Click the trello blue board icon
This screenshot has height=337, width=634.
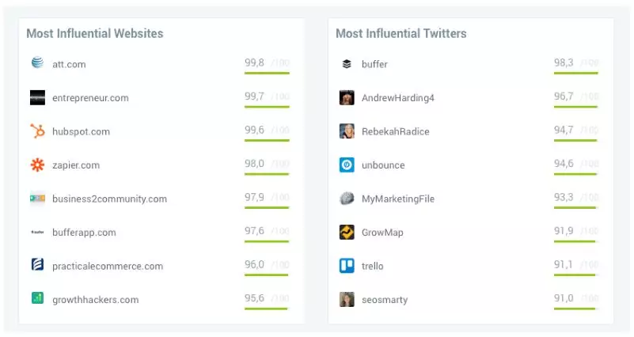point(347,266)
